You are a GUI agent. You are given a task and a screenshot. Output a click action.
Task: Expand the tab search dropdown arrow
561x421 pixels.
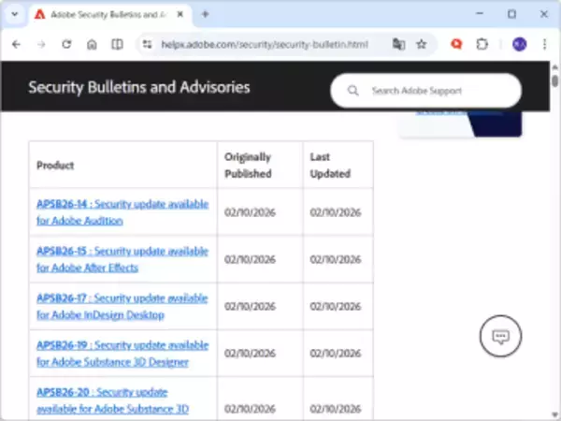click(13, 14)
